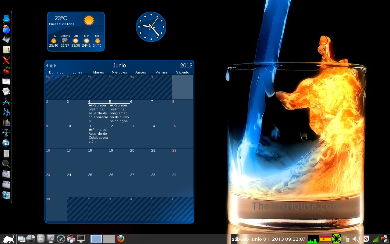Toggle the Spanish flag keyboard layout indicator

click(x=325, y=239)
